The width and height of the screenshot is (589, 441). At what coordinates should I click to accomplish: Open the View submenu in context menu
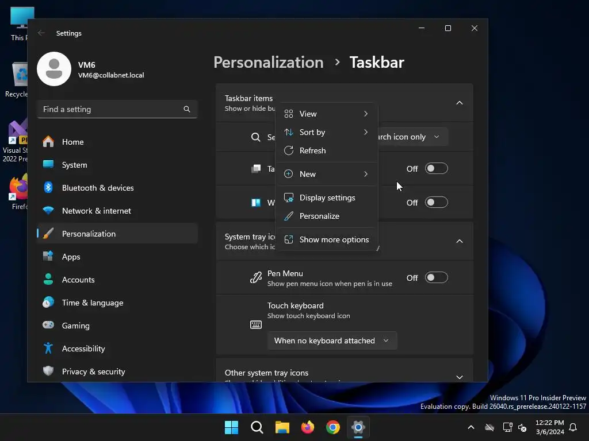326,114
